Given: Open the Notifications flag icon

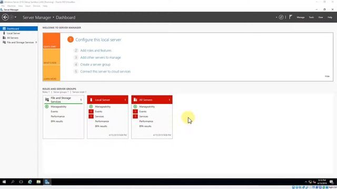Looking at the screenshot, I should pyautogui.click(x=290, y=17).
